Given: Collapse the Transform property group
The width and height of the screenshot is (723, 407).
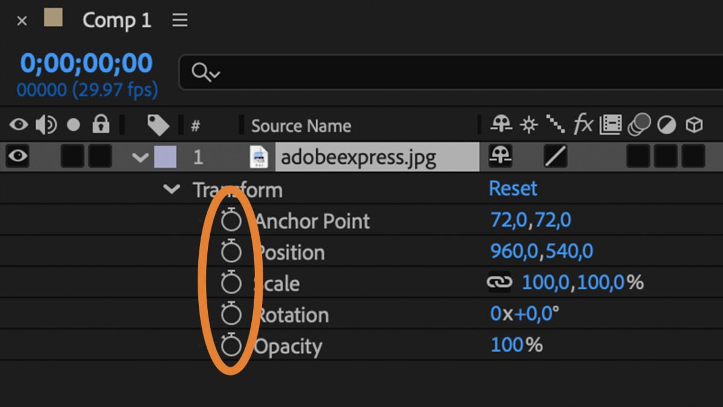Looking at the screenshot, I should (172, 189).
